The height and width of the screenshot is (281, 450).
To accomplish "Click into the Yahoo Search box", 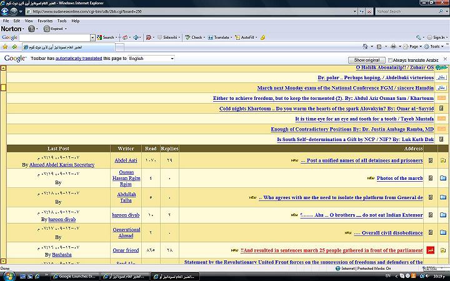I will coord(406,11).
